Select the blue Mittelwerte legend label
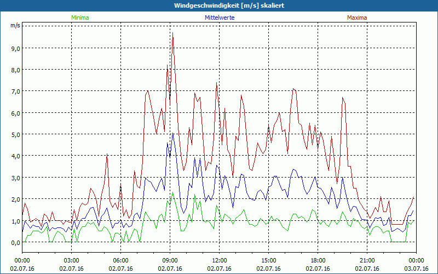This screenshot has height=274, width=438. 220,18
